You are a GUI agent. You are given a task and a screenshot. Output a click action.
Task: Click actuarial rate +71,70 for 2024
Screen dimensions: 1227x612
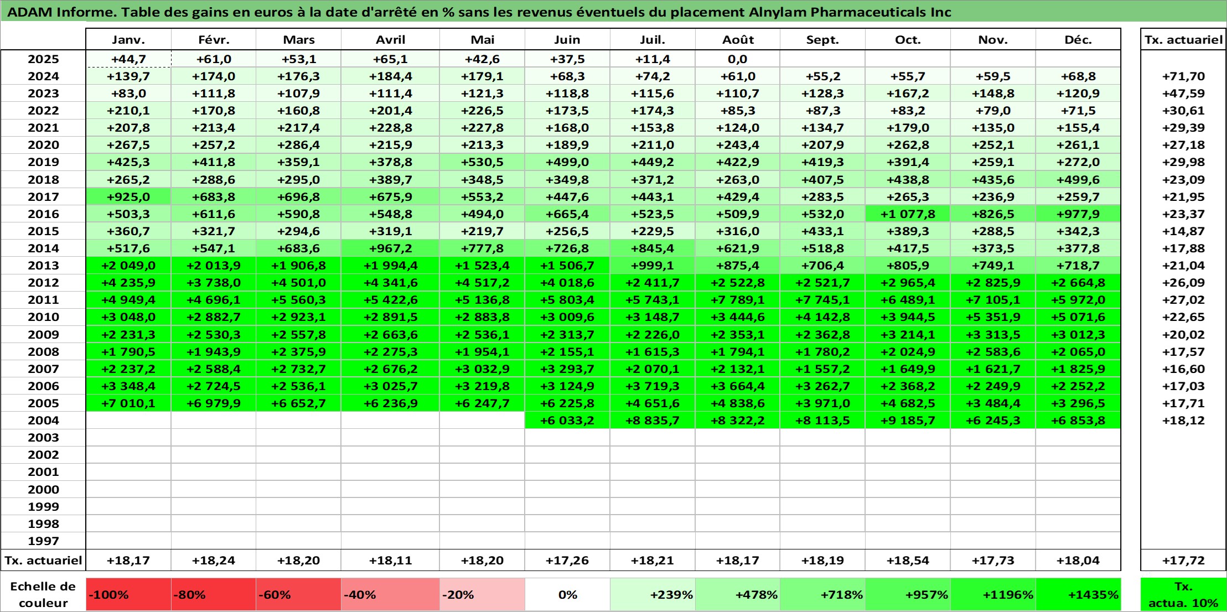pos(1183,76)
